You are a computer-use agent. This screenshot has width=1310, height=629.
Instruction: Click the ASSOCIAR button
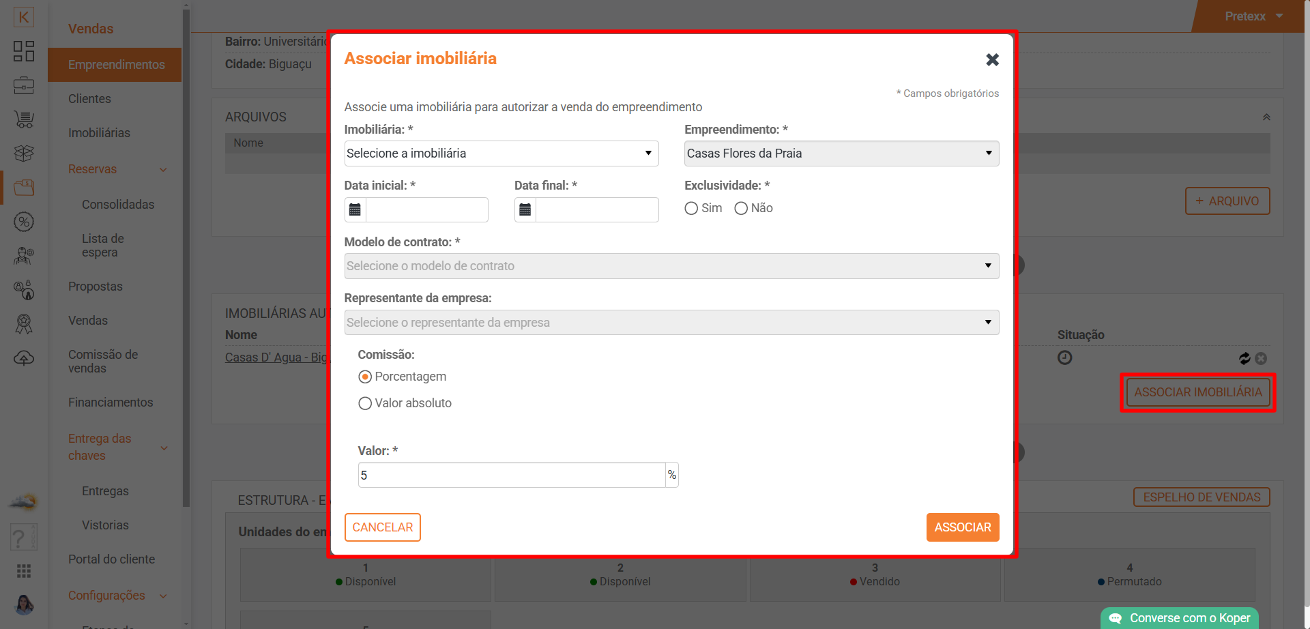[962, 527]
